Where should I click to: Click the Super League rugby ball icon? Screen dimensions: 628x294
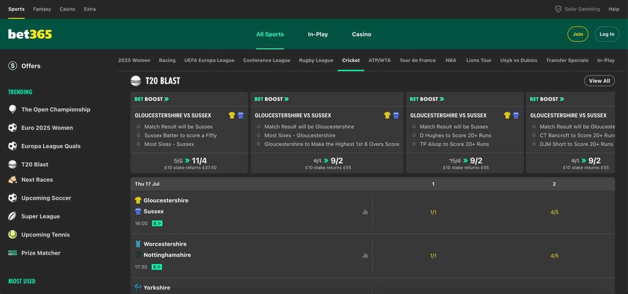point(13,217)
